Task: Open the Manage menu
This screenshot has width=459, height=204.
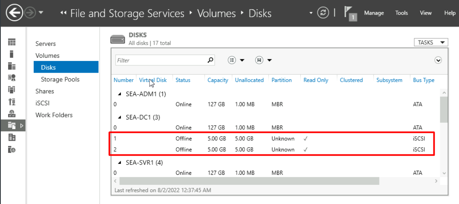Action: 374,13
